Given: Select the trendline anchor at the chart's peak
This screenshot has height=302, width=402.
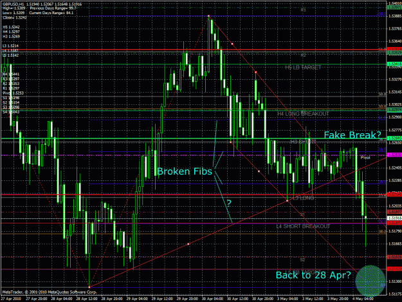Looking at the screenshot, I should click(x=208, y=16).
